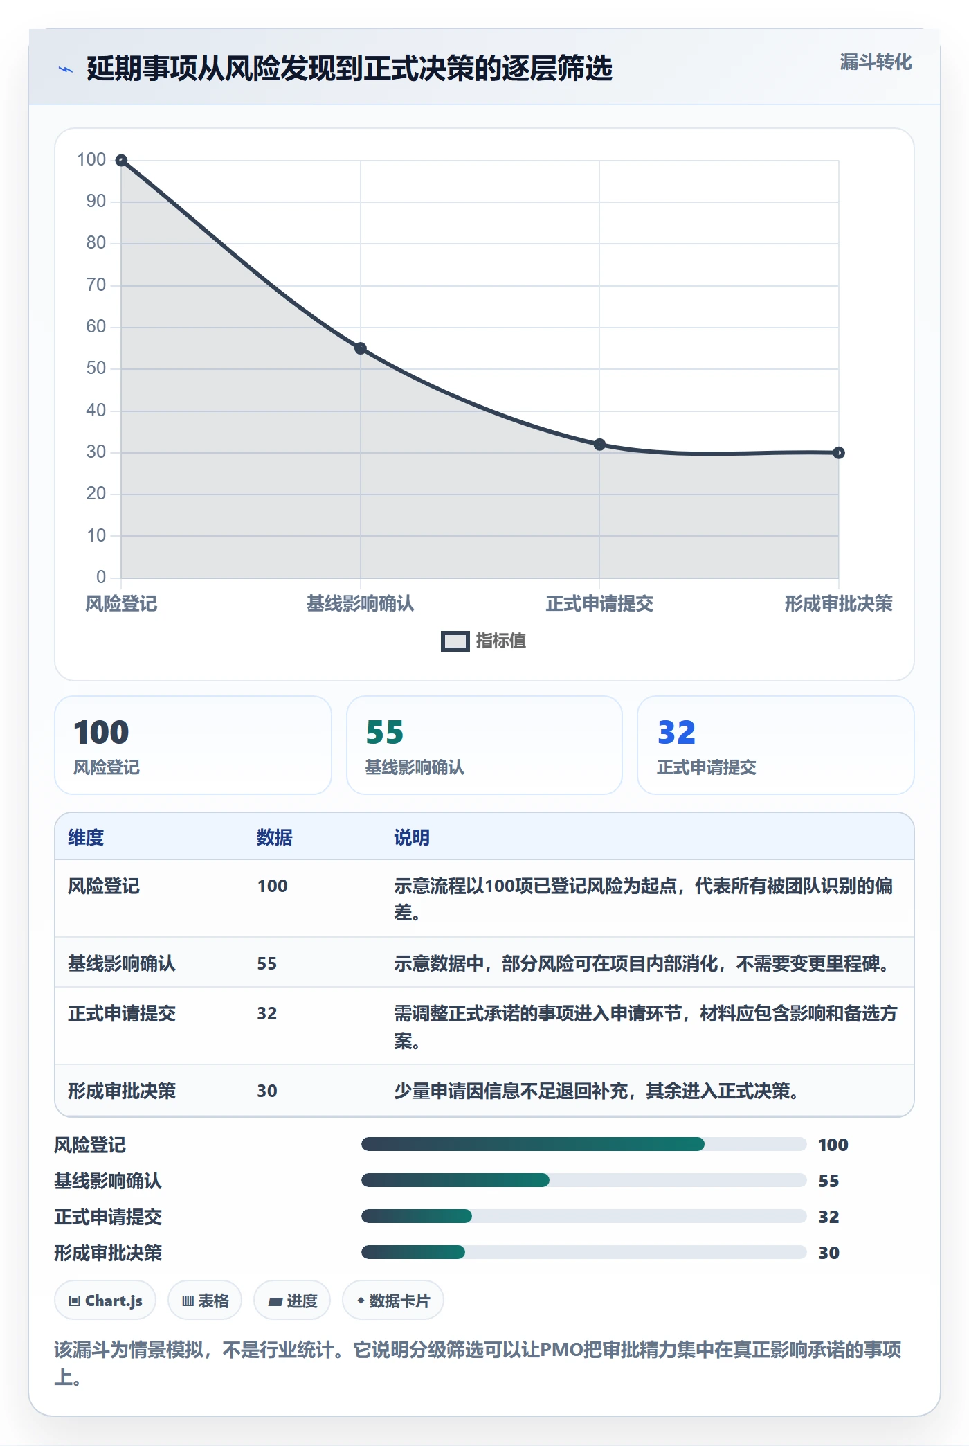The height and width of the screenshot is (1446, 969).
Task: Select the 正式申请提交 cell in the table
Action: point(122,1013)
